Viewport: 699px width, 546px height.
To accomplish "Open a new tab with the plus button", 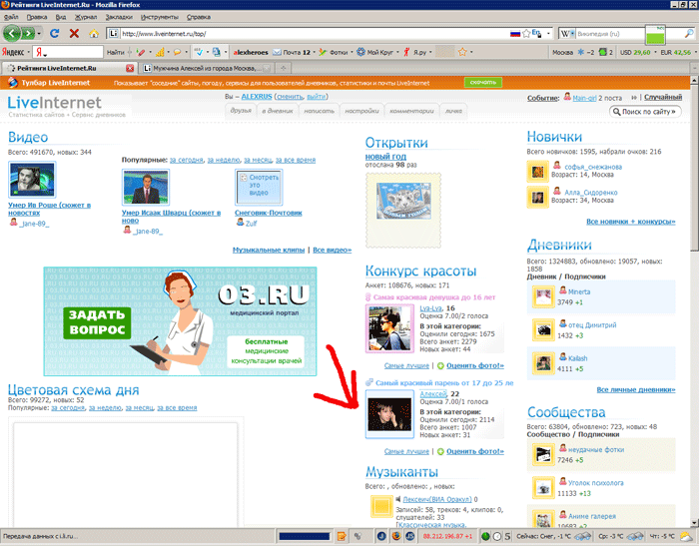I will tap(283, 68).
